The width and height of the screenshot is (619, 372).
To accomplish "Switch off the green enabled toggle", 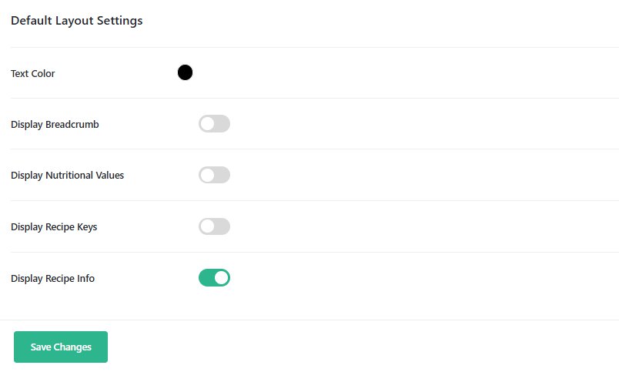I will point(214,277).
